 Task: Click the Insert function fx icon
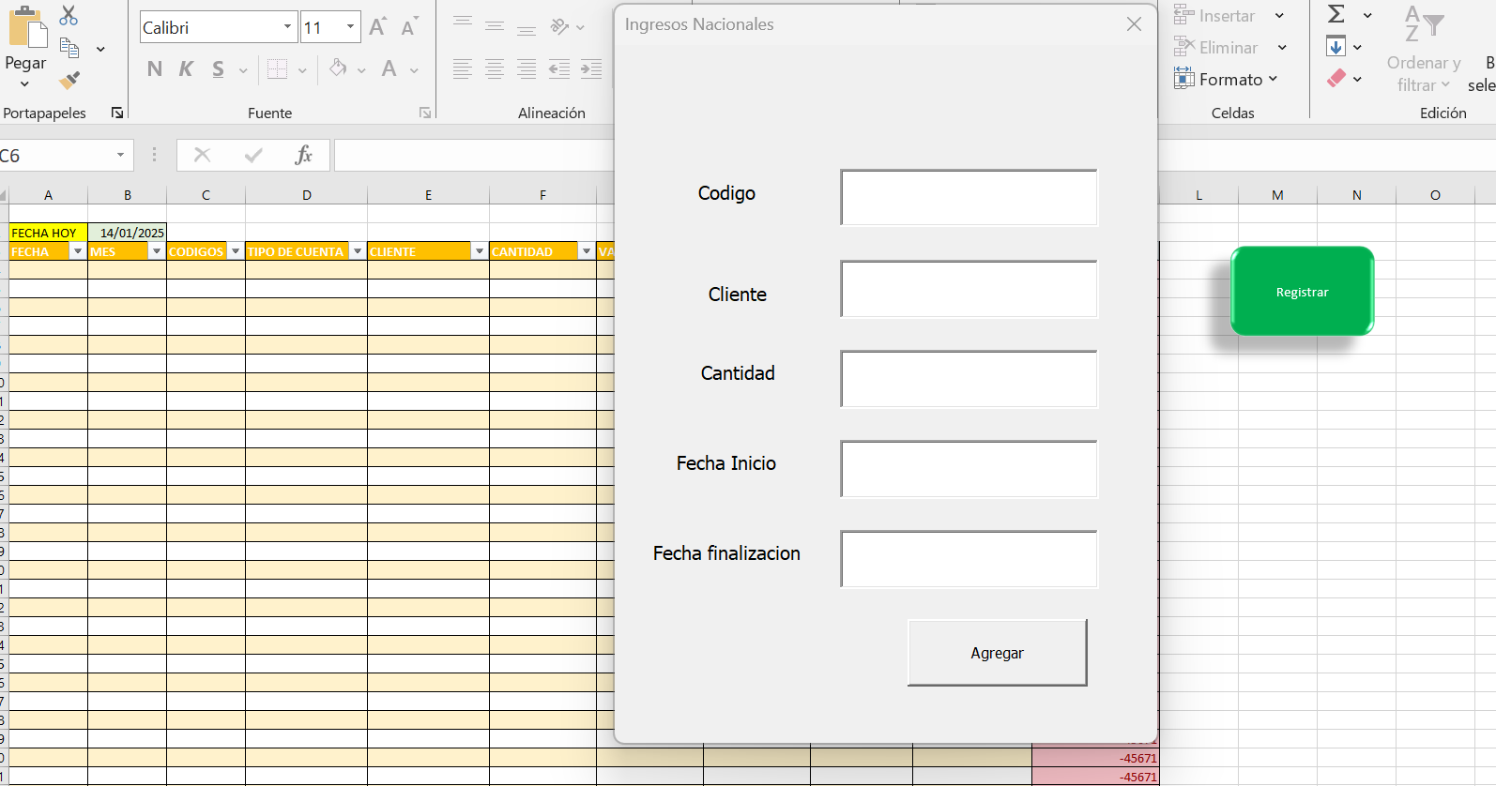303,155
